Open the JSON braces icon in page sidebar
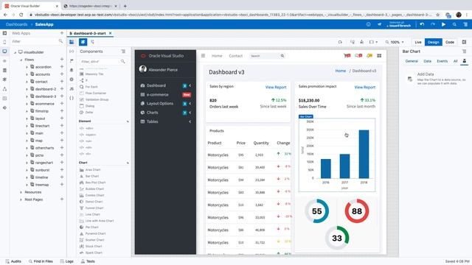This screenshot has width=472, height=265. (72, 98)
